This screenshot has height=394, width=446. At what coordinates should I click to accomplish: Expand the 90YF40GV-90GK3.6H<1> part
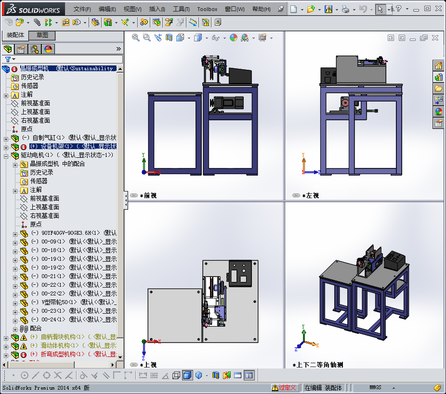point(15,234)
